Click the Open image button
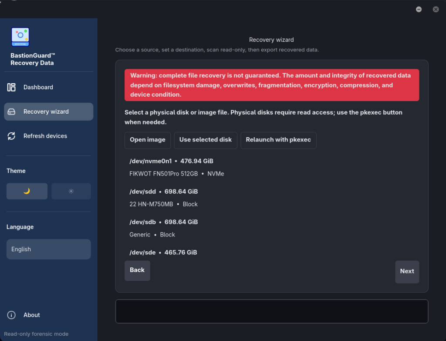 click(x=148, y=140)
